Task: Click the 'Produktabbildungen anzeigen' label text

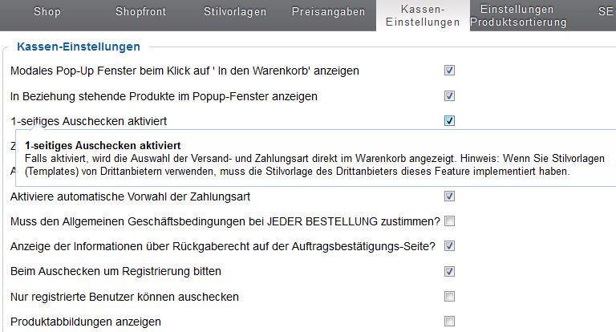Action: (86, 322)
